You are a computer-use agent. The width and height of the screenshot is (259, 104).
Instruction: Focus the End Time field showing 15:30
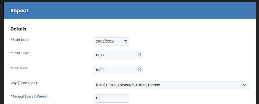coord(118,70)
